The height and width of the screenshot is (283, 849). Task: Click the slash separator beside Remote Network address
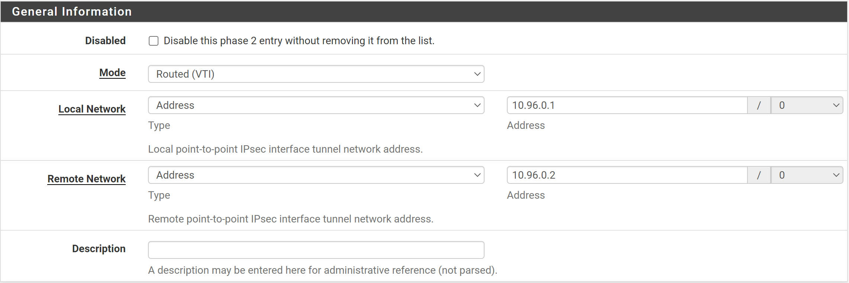[759, 175]
